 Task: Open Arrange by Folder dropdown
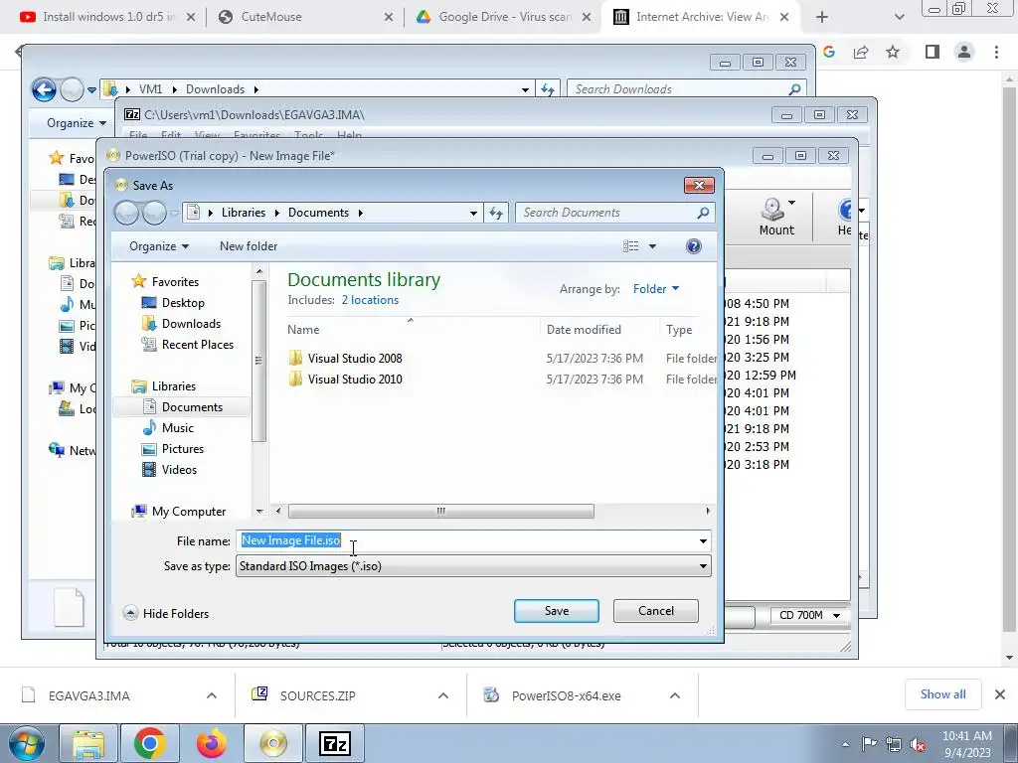click(656, 289)
